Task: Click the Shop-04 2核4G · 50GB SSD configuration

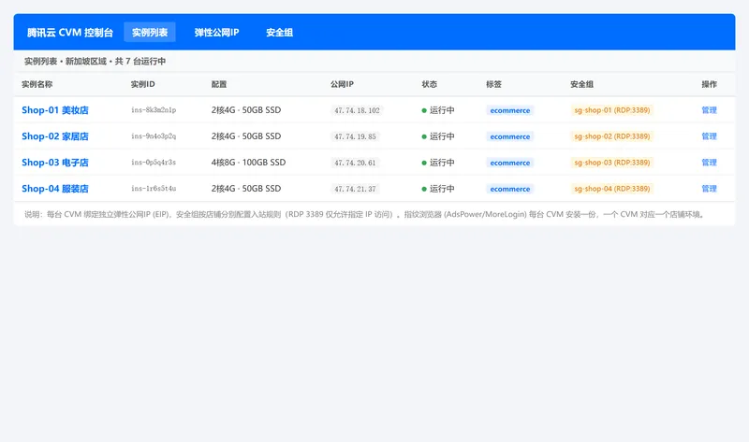Action: [246, 189]
